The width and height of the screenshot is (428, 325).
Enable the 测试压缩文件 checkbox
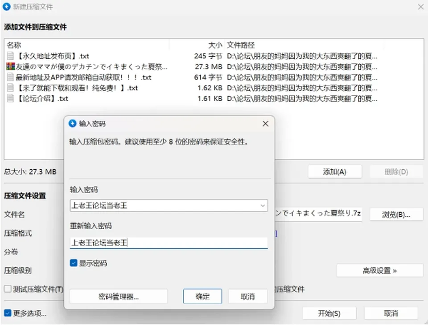pos(8,289)
